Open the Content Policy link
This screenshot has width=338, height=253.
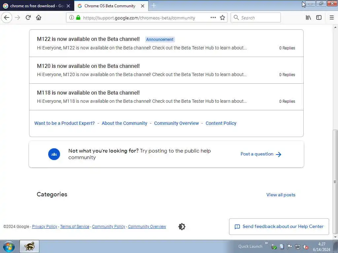[x=221, y=123]
